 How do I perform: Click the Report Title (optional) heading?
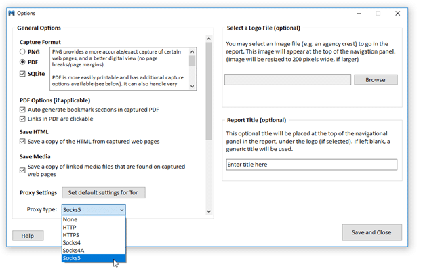point(256,120)
